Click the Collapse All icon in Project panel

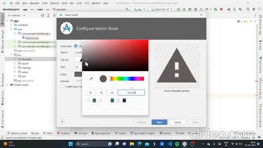click(x=54, y=16)
